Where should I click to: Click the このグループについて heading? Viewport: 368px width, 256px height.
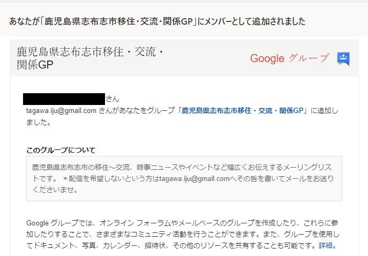pyautogui.click(x=61, y=150)
